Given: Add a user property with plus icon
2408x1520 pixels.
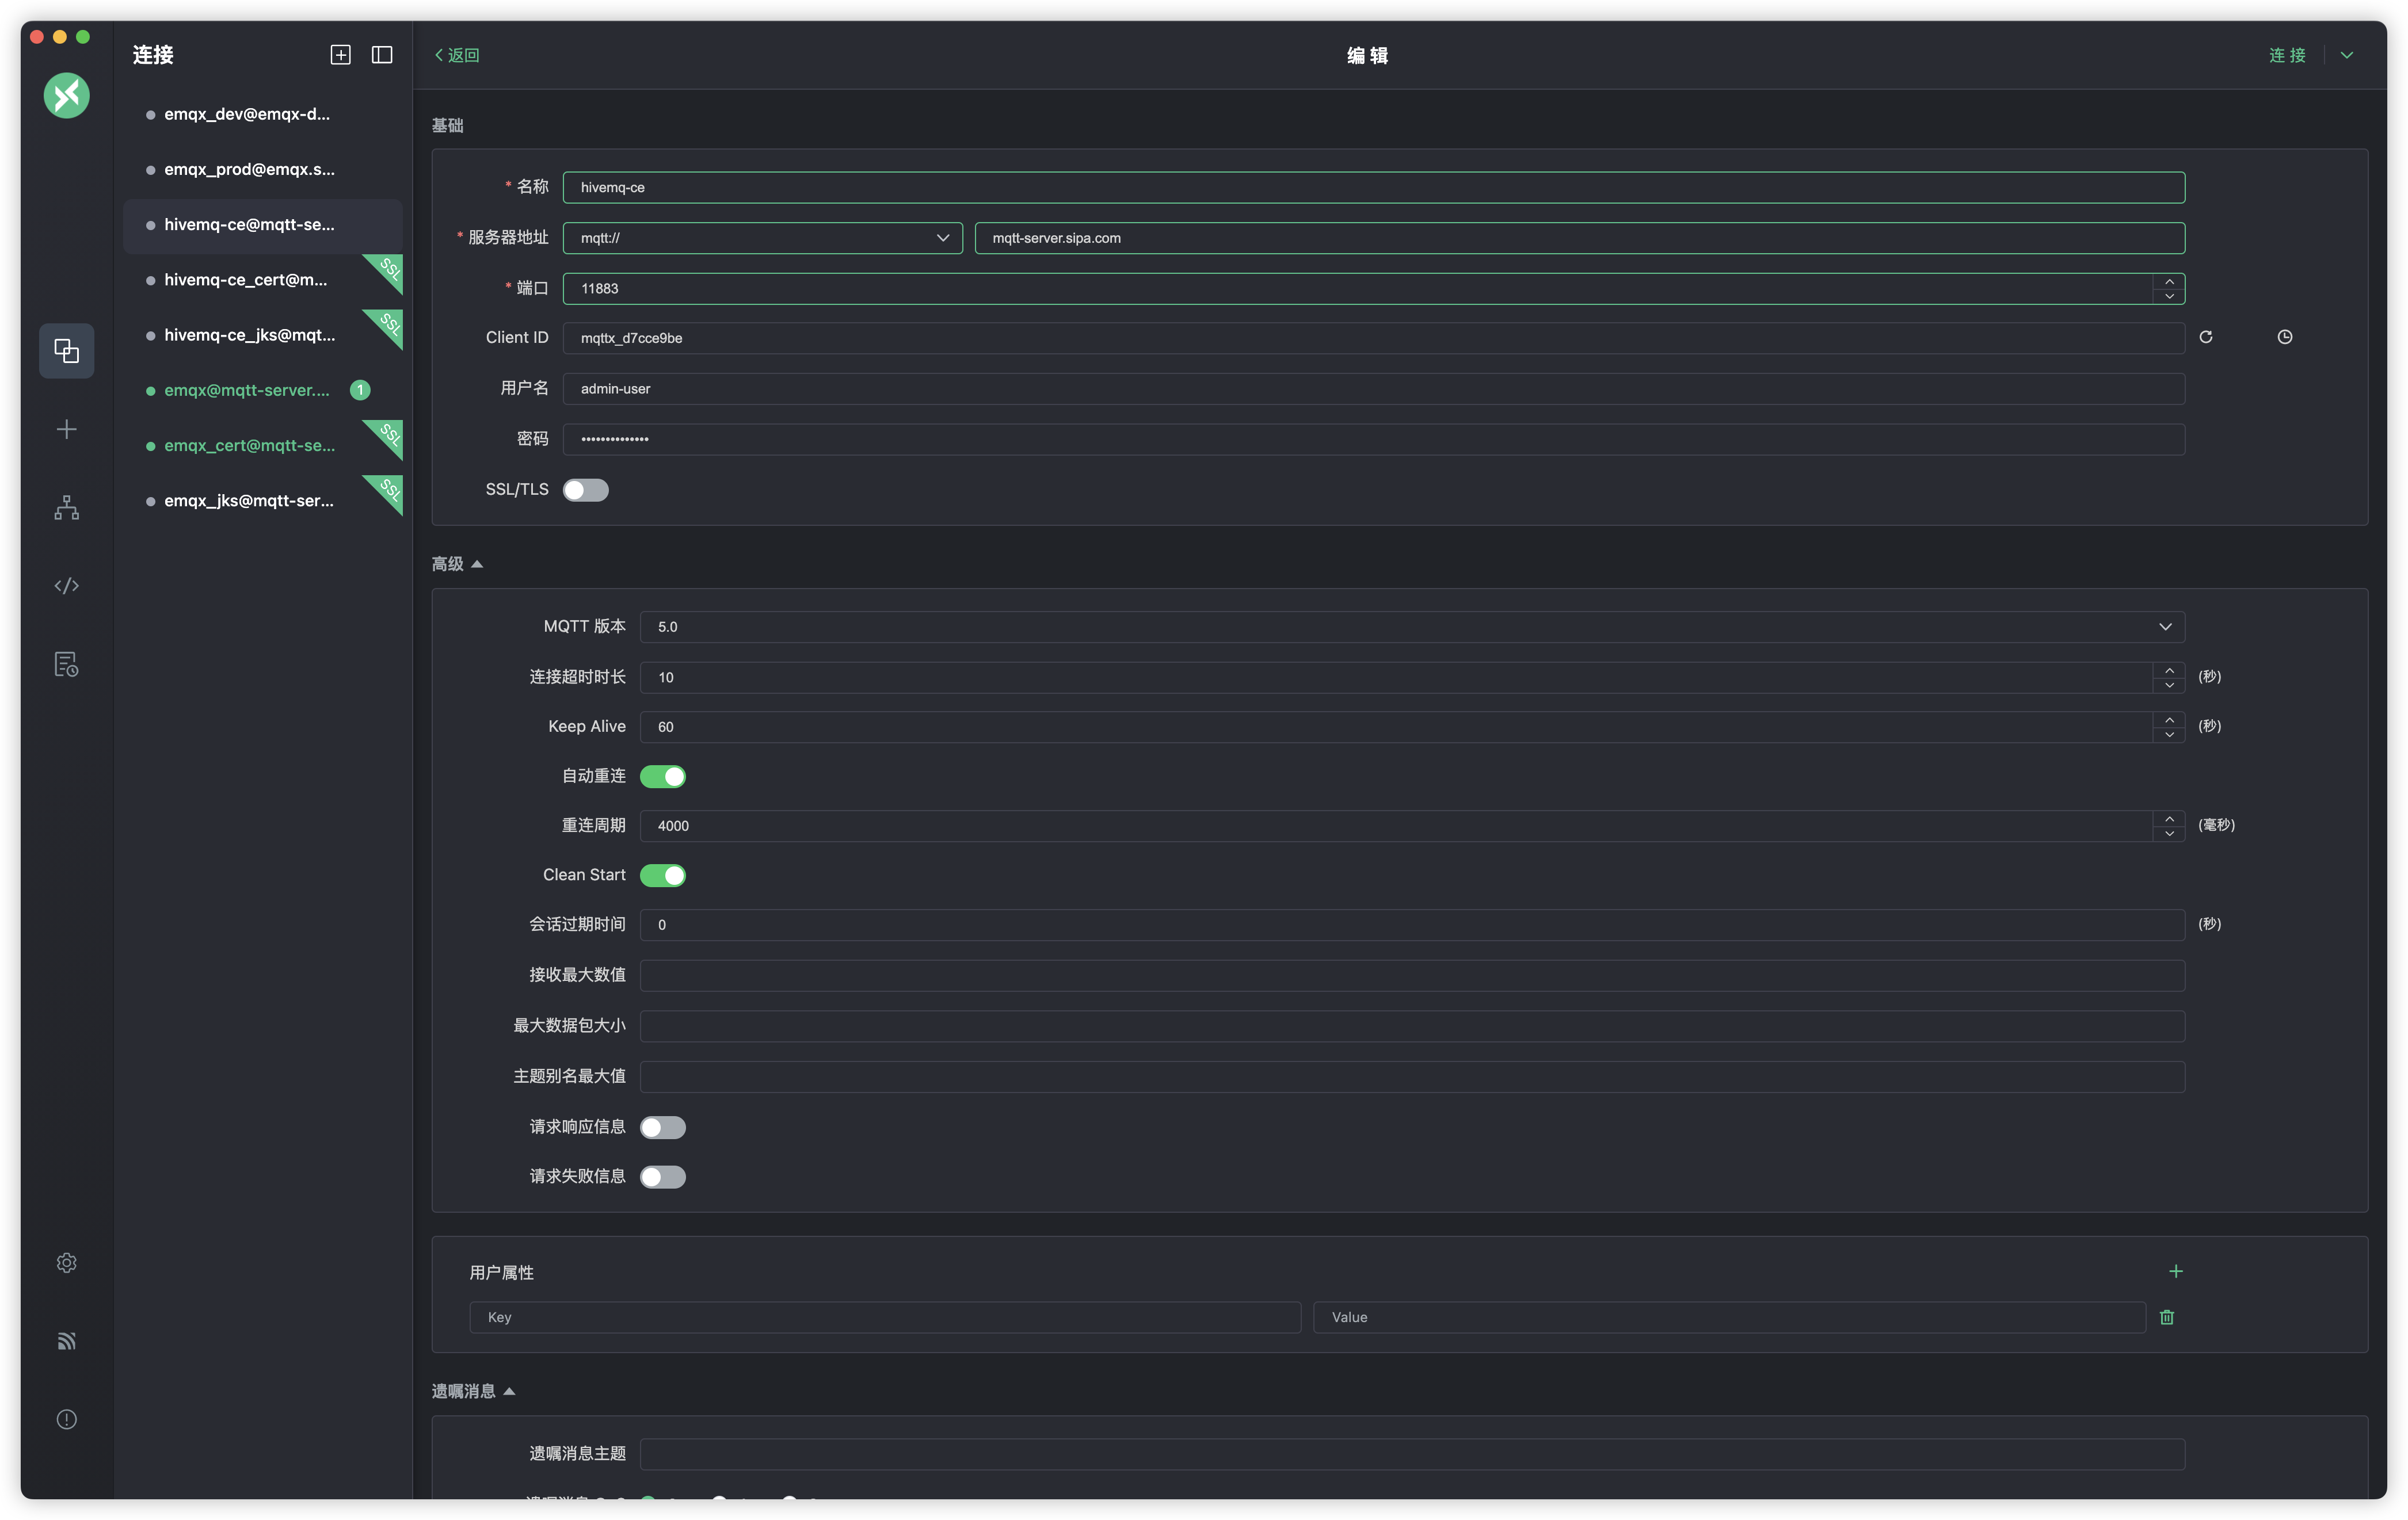Looking at the screenshot, I should (x=2176, y=1272).
